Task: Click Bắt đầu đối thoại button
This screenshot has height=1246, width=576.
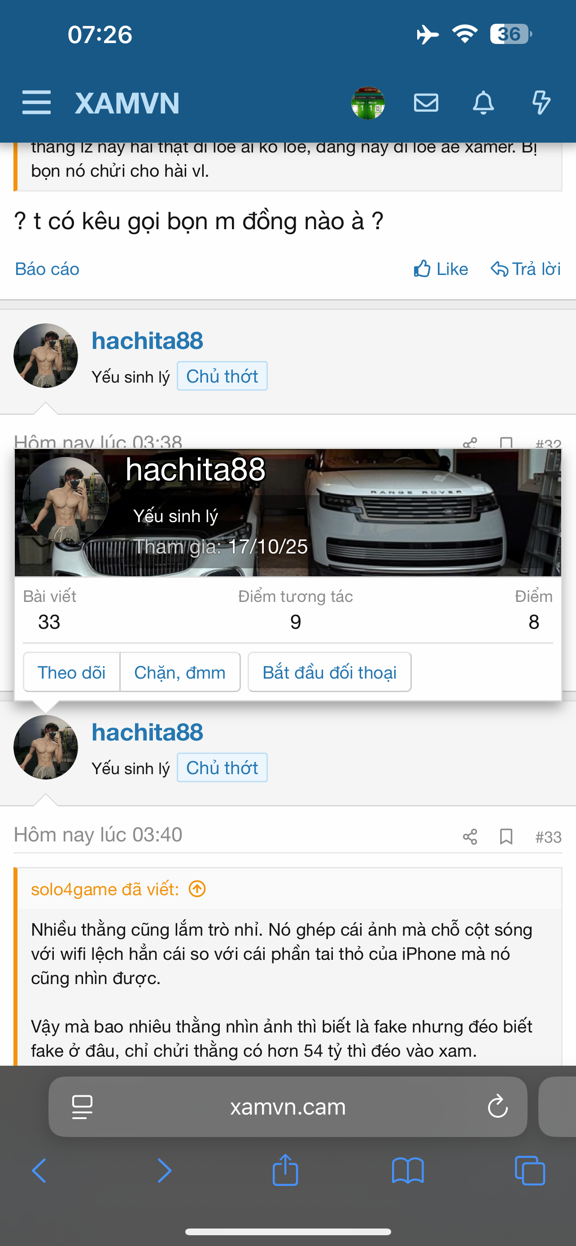Action: (x=329, y=672)
